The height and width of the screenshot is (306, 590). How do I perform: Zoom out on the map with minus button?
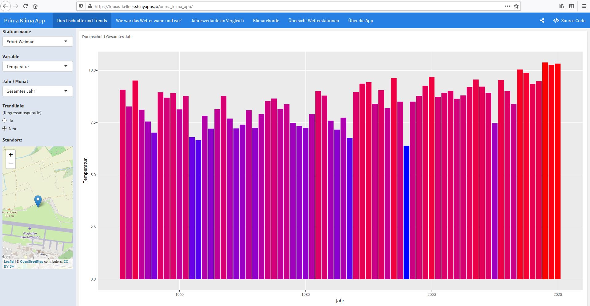coord(11,164)
